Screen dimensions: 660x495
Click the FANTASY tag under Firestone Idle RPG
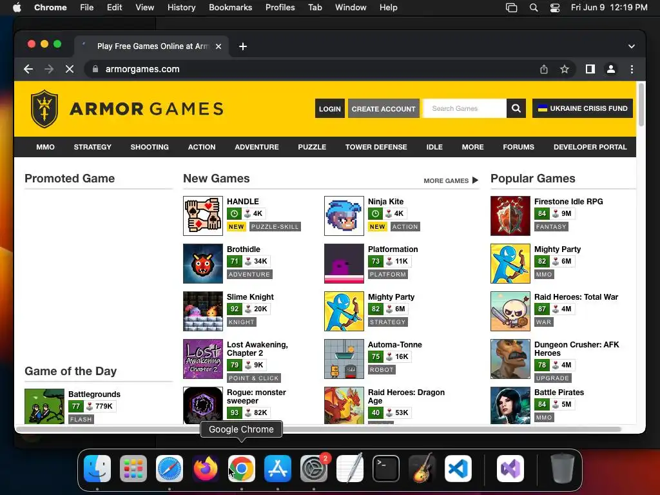tap(551, 226)
